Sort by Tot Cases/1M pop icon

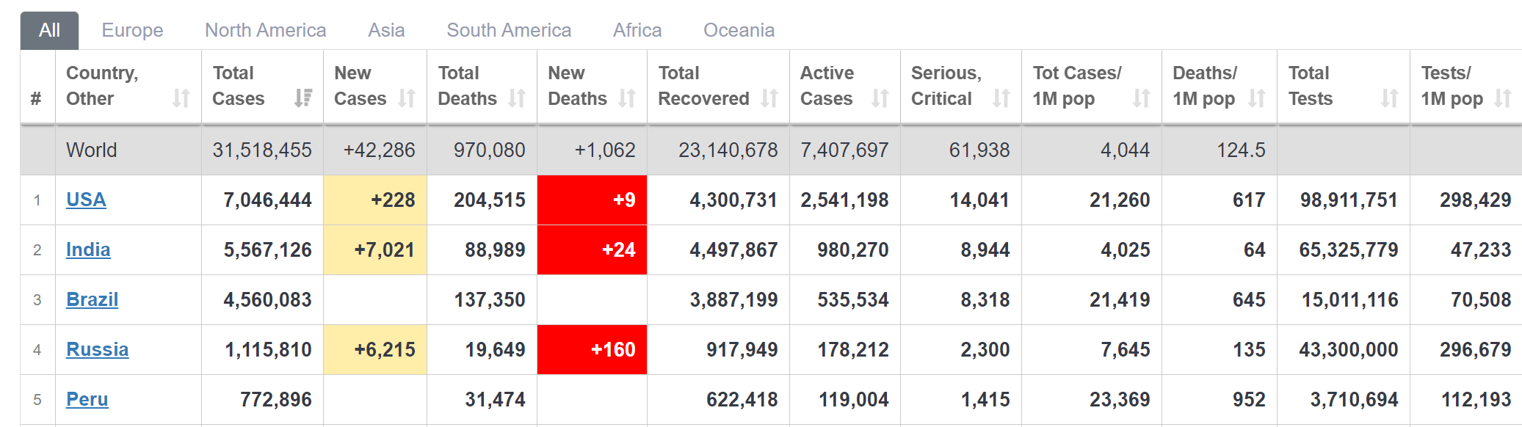point(1141,98)
